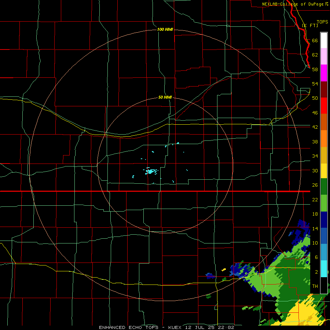The image size is (330, 330).
Task: Click the white swatch in the tops legend
Action: pyautogui.click(x=324, y=40)
